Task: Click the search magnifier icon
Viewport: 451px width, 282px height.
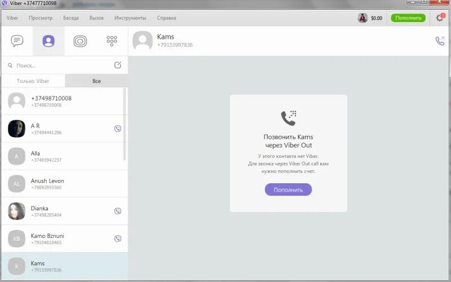Action: [10, 65]
